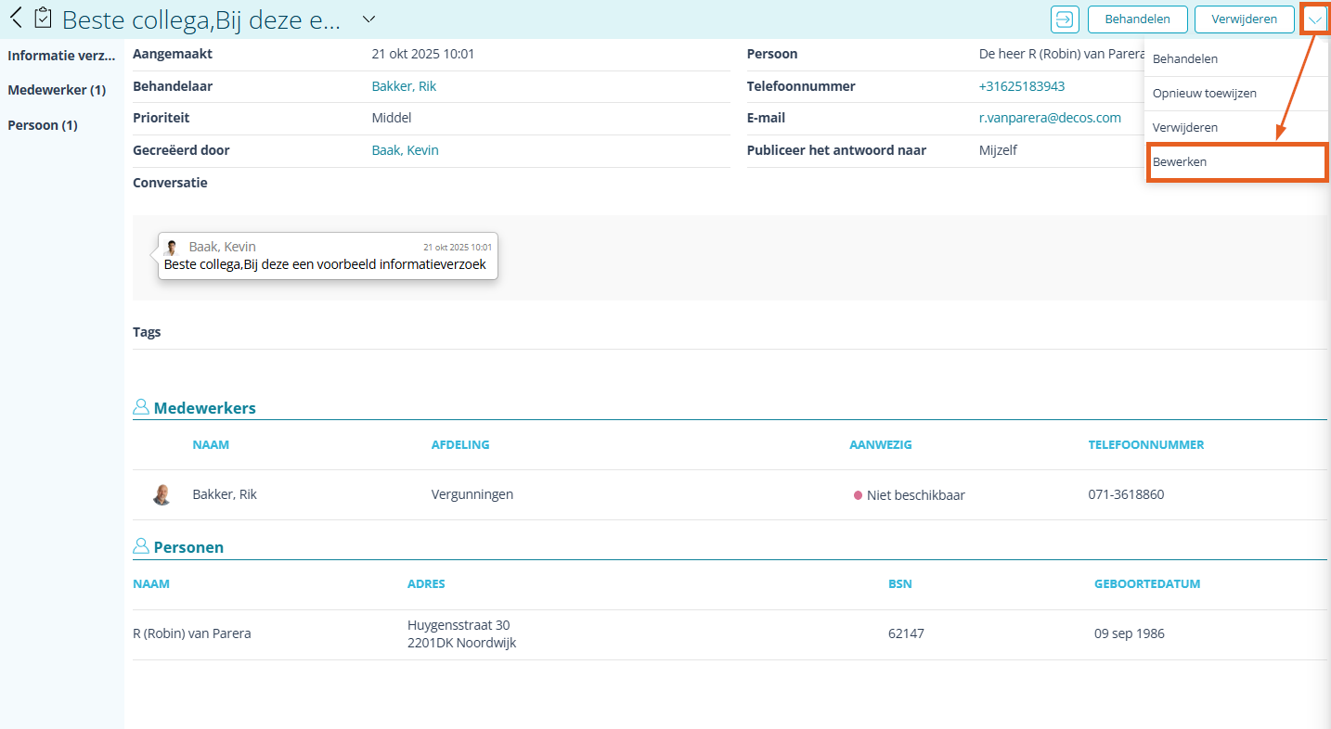Click phone number +31625183943

1021,86
